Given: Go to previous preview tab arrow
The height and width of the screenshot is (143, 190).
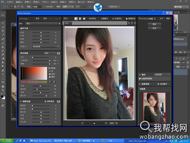Looking at the screenshot, I should tap(129, 23).
